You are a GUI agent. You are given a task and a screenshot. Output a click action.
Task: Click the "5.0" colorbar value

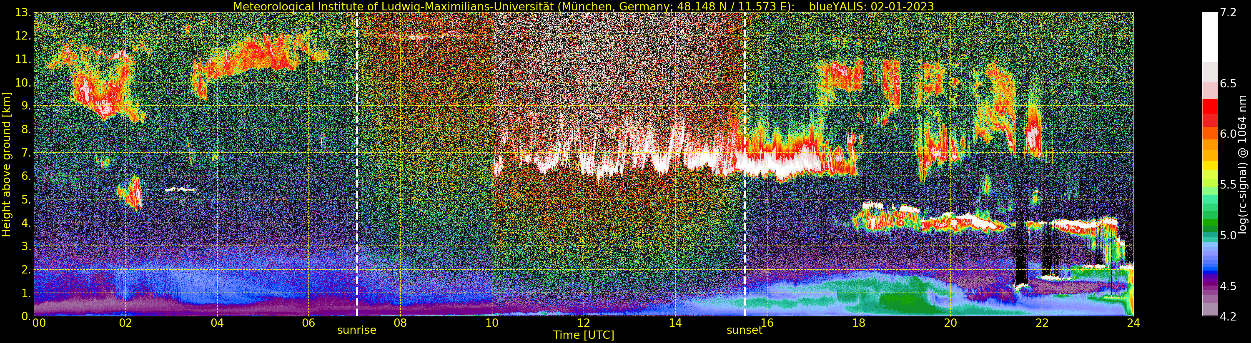pos(1228,235)
